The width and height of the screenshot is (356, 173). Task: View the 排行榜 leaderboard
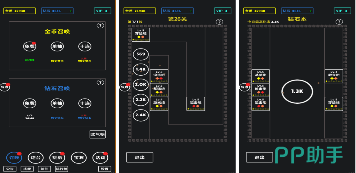point(62,169)
